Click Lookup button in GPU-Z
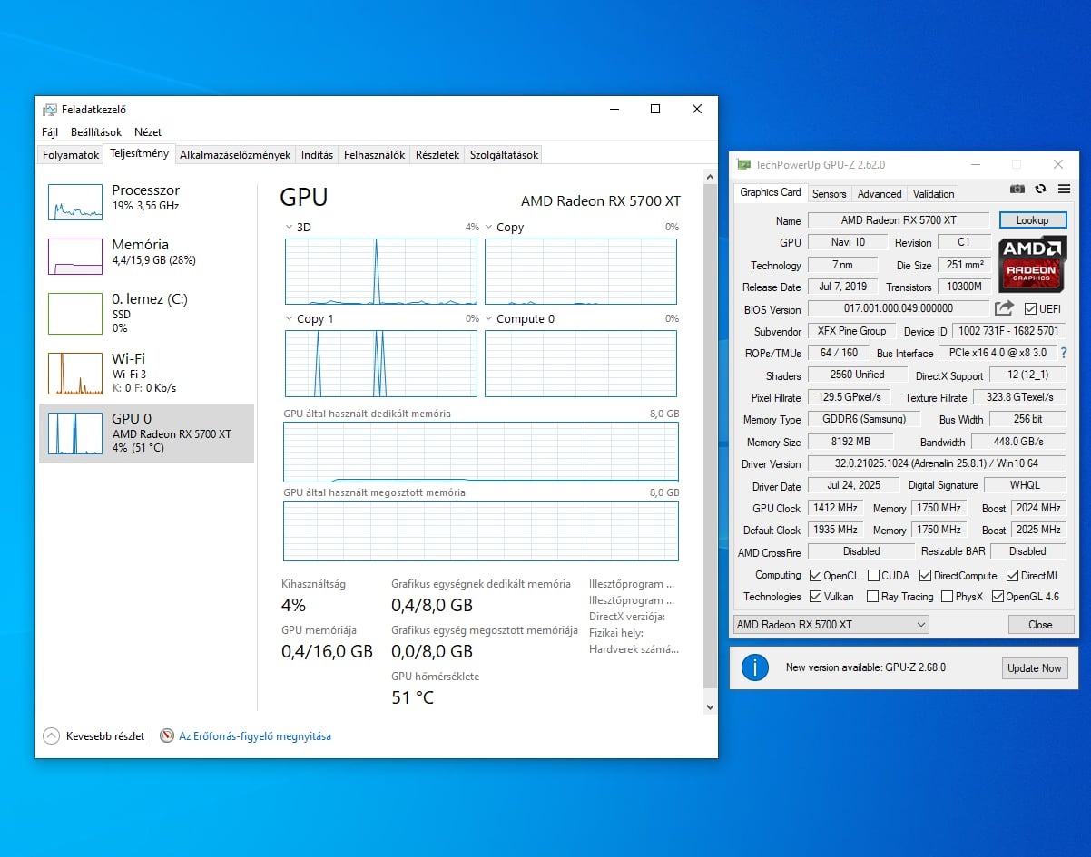1091x857 pixels. [x=1033, y=220]
